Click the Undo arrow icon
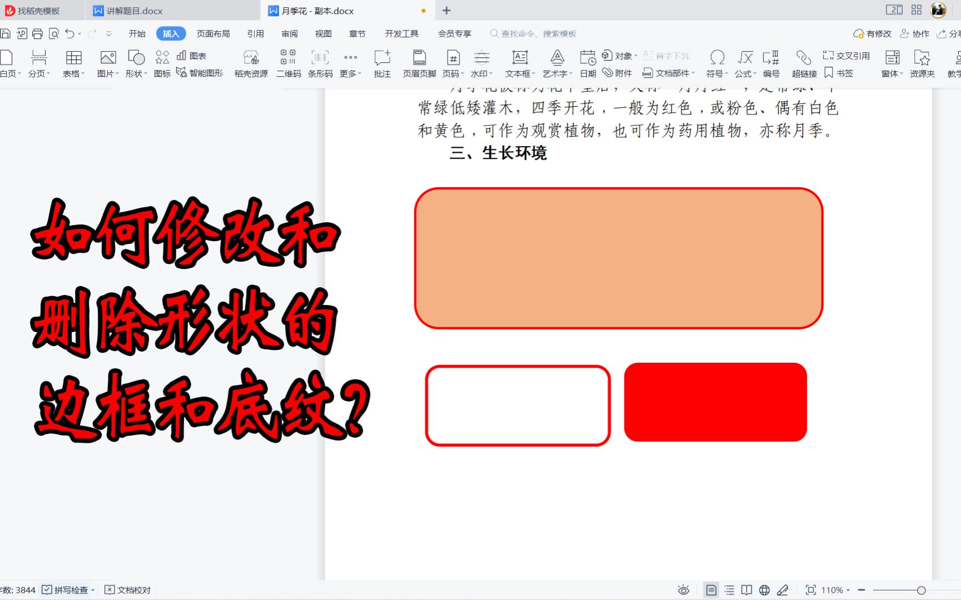961x600 pixels. pyautogui.click(x=70, y=34)
